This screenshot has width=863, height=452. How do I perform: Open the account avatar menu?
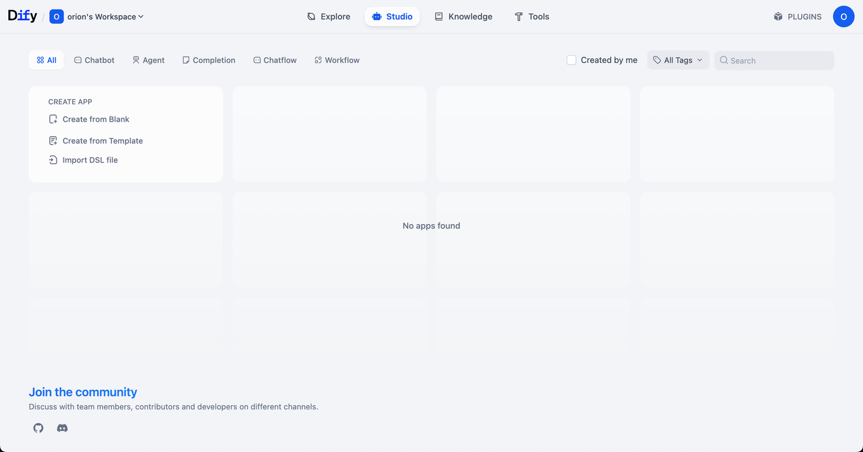[x=844, y=16]
